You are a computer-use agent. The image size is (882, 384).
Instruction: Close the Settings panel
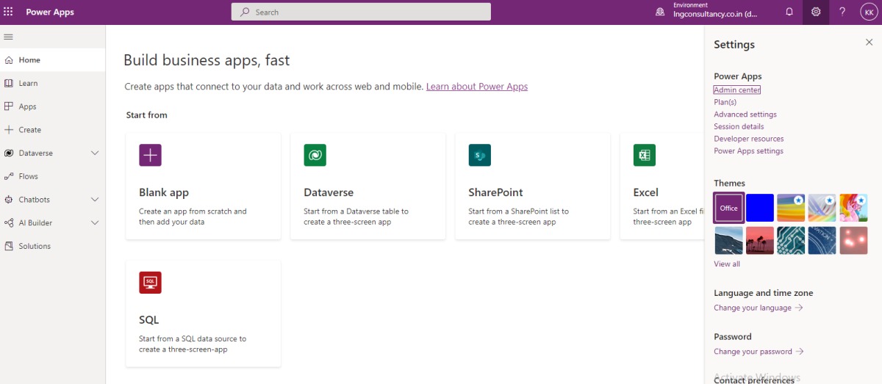tap(869, 43)
